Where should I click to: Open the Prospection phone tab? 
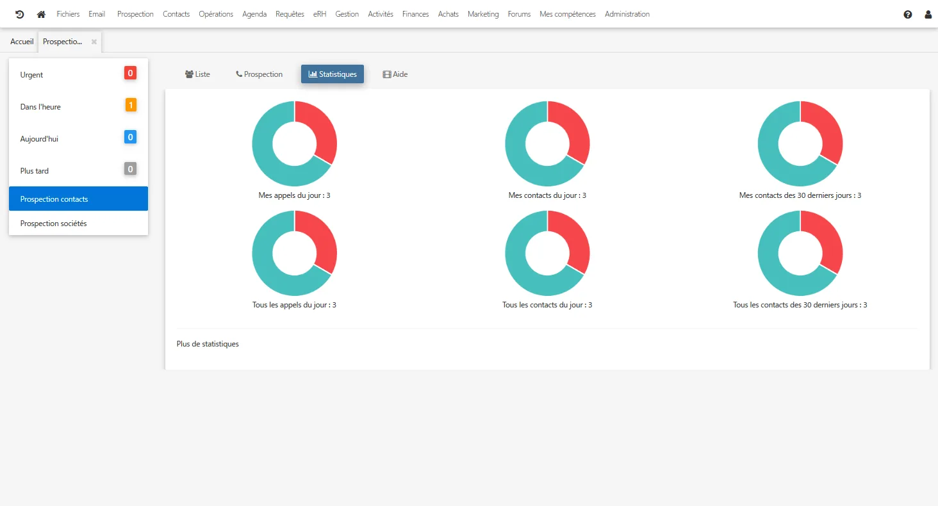click(x=259, y=74)
